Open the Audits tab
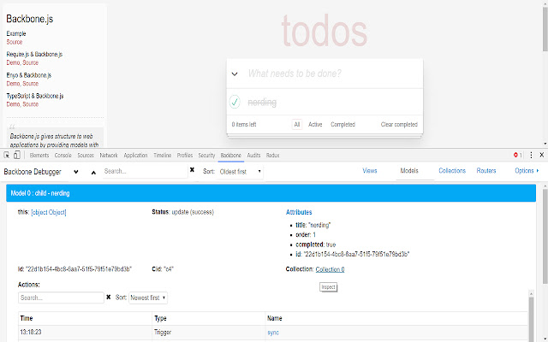The width and height of the screenshot is (548, 342). [x=253, y=156]
